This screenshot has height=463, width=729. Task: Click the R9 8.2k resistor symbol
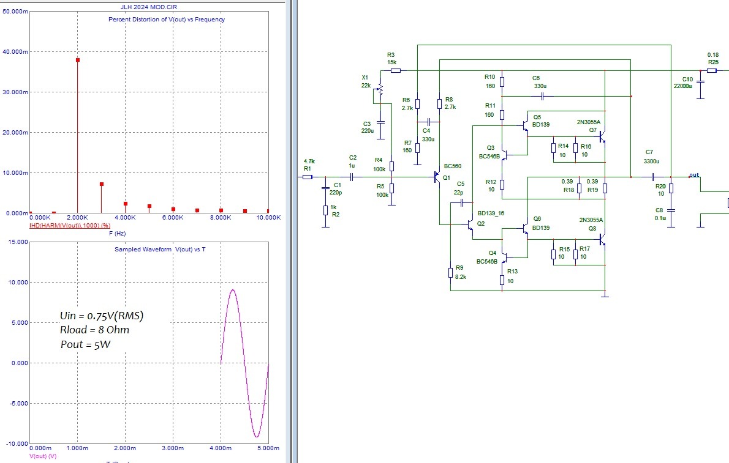click(x=450, y=273)
